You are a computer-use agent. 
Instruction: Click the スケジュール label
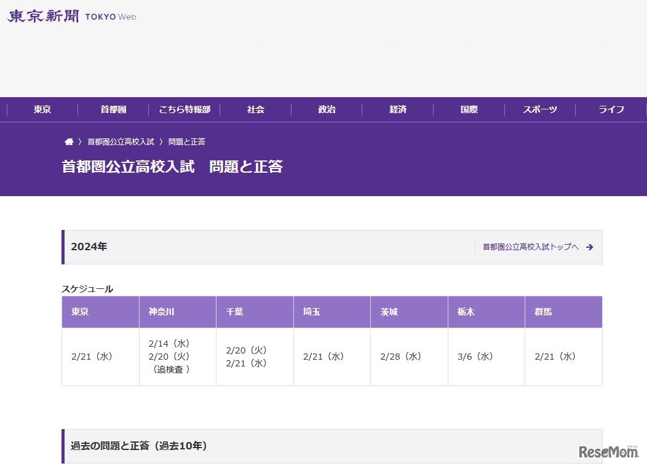[87, 289]
